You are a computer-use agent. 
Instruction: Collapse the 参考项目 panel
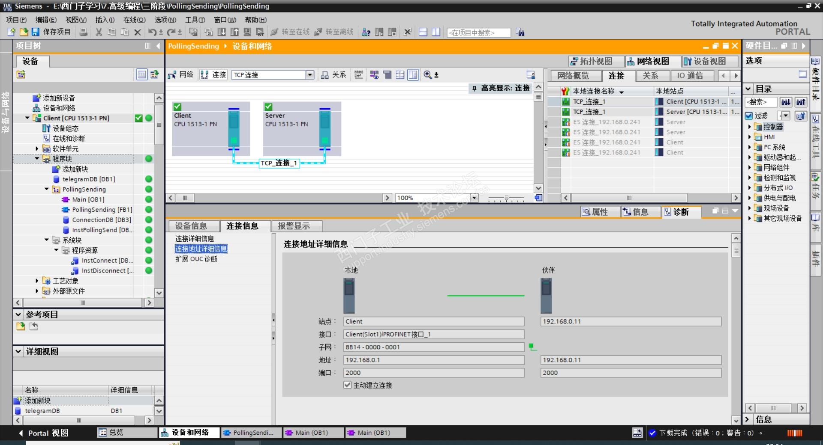click(18, 314)
